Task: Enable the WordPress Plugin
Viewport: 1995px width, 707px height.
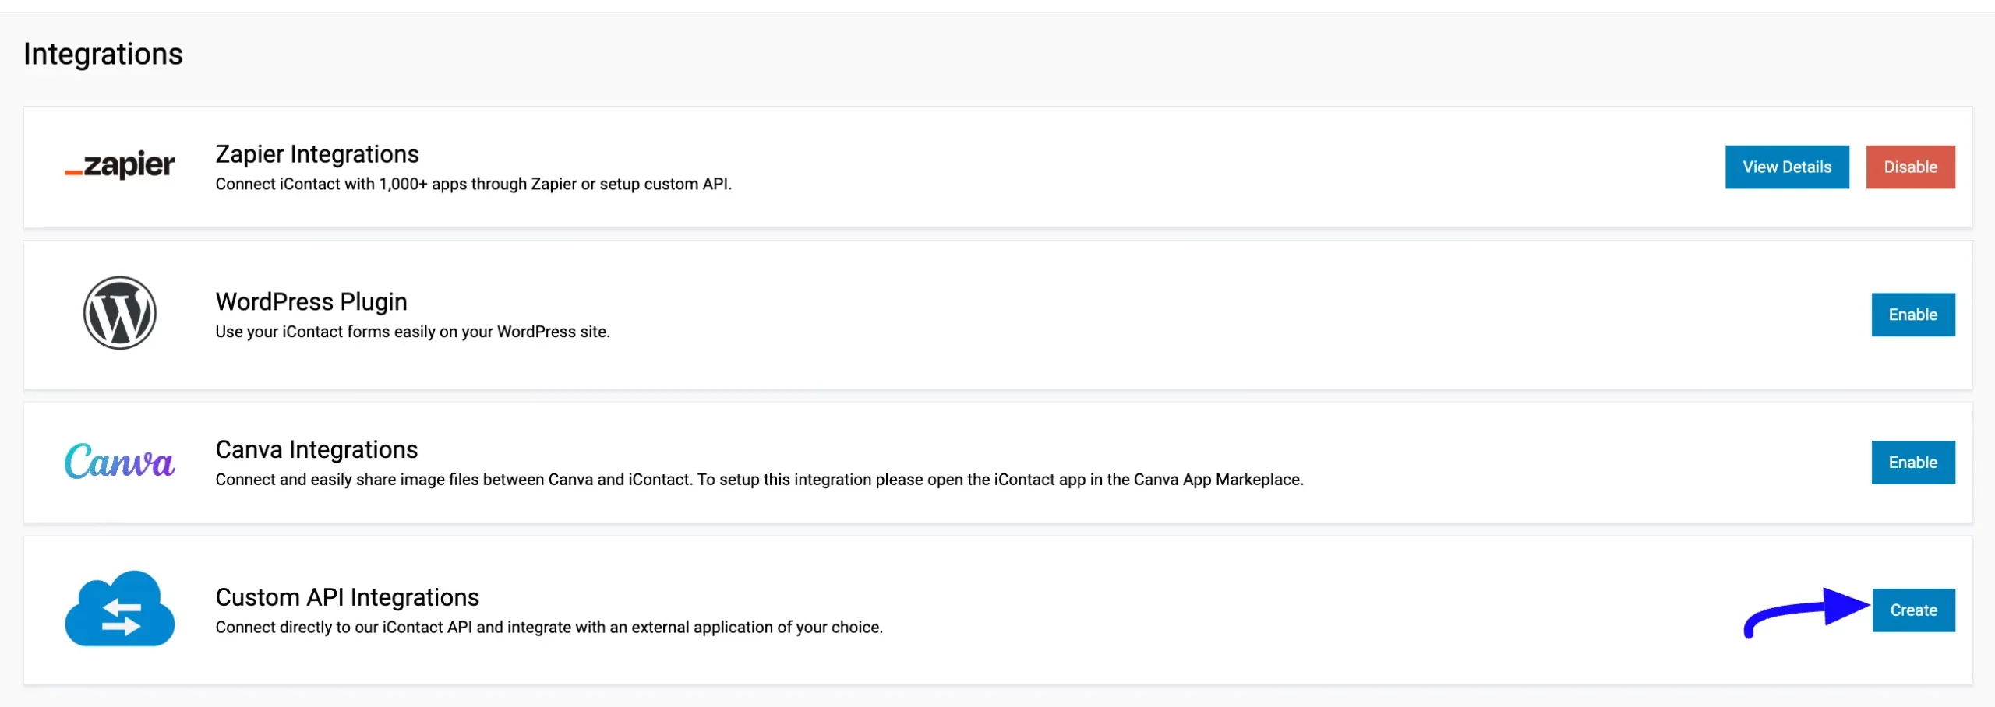Action: tap(1913, 315)
